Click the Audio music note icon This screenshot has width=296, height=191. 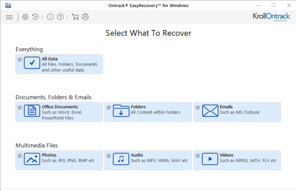point(121,159)
